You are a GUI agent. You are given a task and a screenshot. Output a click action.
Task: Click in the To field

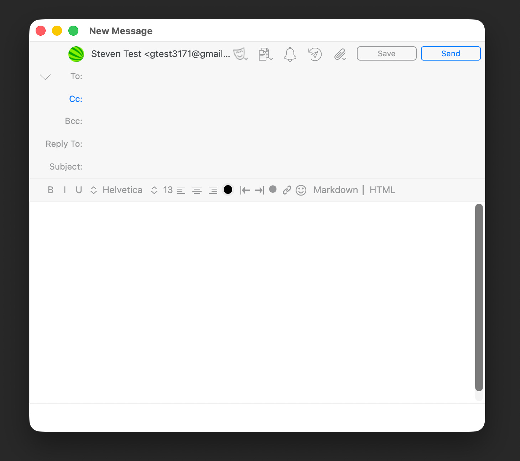(x=283, y=76)
